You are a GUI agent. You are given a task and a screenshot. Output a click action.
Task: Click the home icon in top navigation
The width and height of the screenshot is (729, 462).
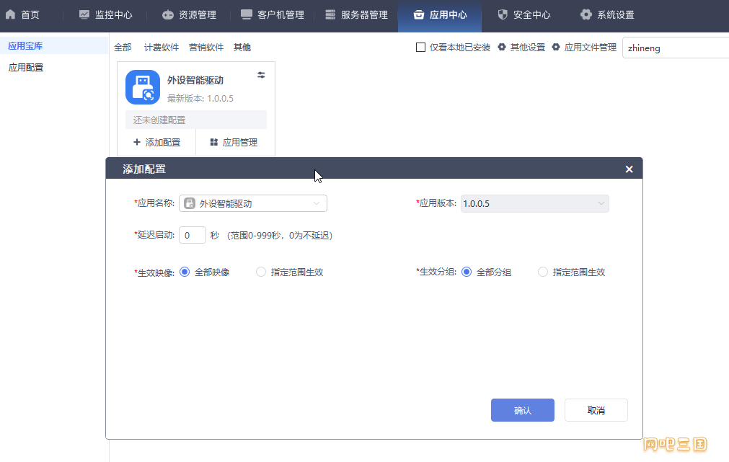[x=10, y=14]
